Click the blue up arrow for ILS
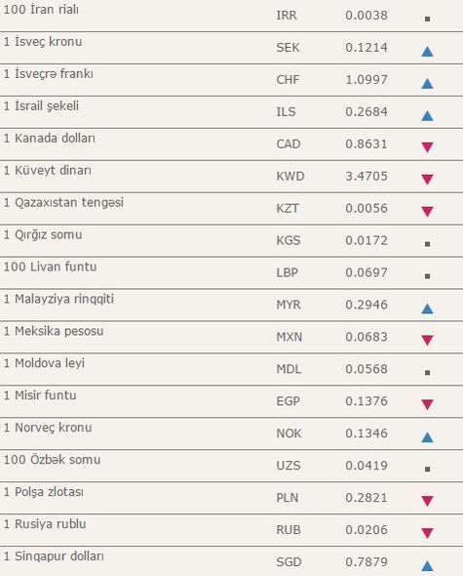463x576 pixels. (427, 116)
